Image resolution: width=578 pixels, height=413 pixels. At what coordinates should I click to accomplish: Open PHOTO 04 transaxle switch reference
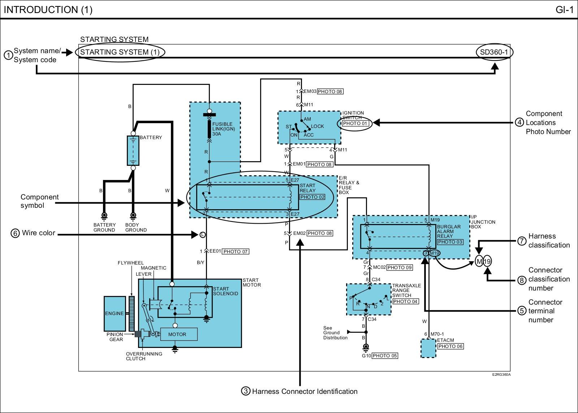tap(405, 301)
